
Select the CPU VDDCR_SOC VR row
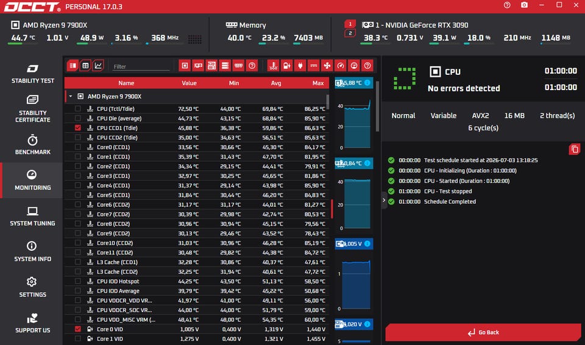[197, 310]
